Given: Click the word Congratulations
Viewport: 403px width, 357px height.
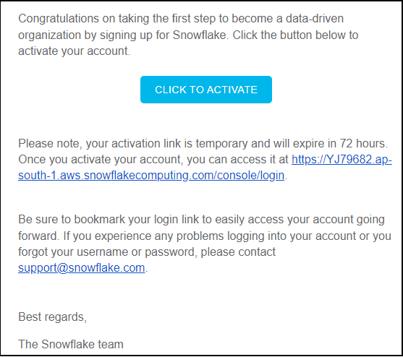Looking at the screenshot, I should coord(59,19).
